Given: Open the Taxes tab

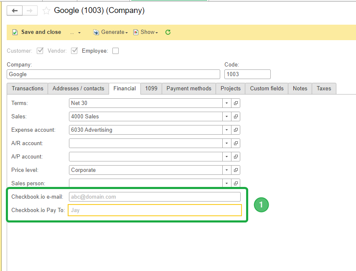Looking at the screenshot, I should coord(324,88).
